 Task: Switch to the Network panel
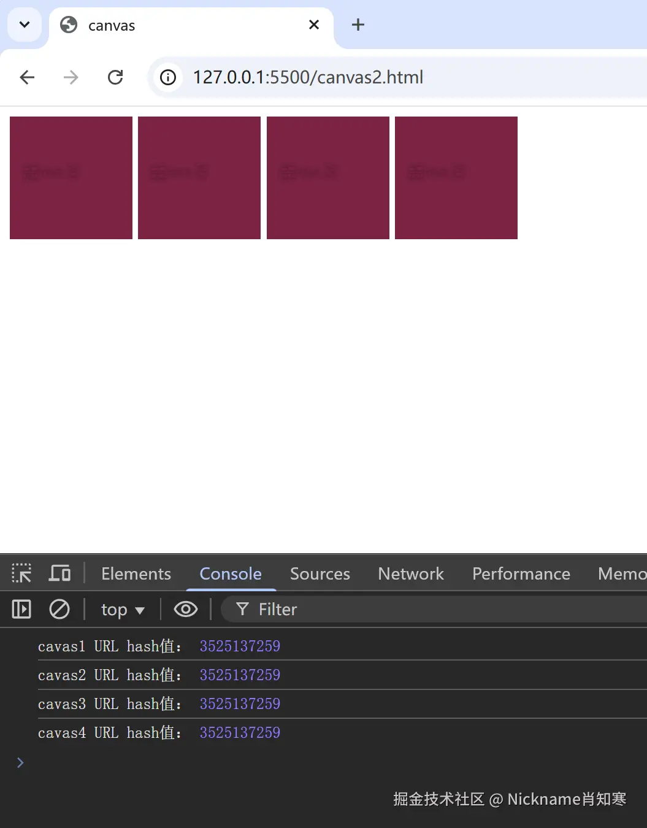411,573
